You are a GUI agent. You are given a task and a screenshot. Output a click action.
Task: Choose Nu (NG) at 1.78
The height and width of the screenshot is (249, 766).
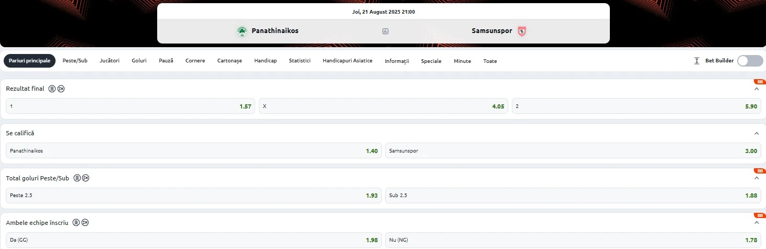click(573, 240)
